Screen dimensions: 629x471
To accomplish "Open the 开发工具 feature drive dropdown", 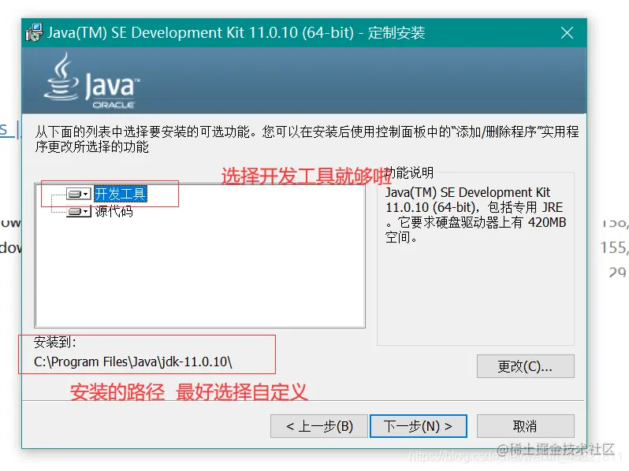I will (x=79, y=195).
